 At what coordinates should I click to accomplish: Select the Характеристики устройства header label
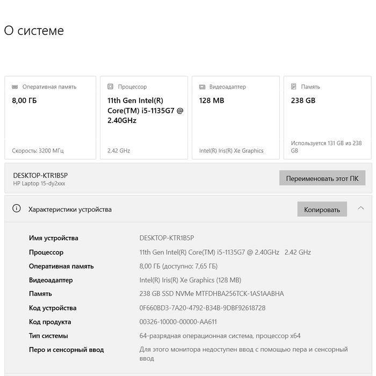tap(70, 209)
